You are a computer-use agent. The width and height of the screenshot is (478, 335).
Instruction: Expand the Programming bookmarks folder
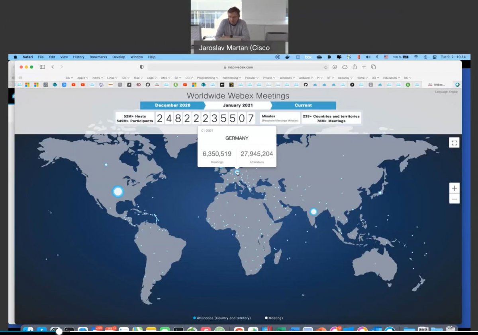point(207,78)
